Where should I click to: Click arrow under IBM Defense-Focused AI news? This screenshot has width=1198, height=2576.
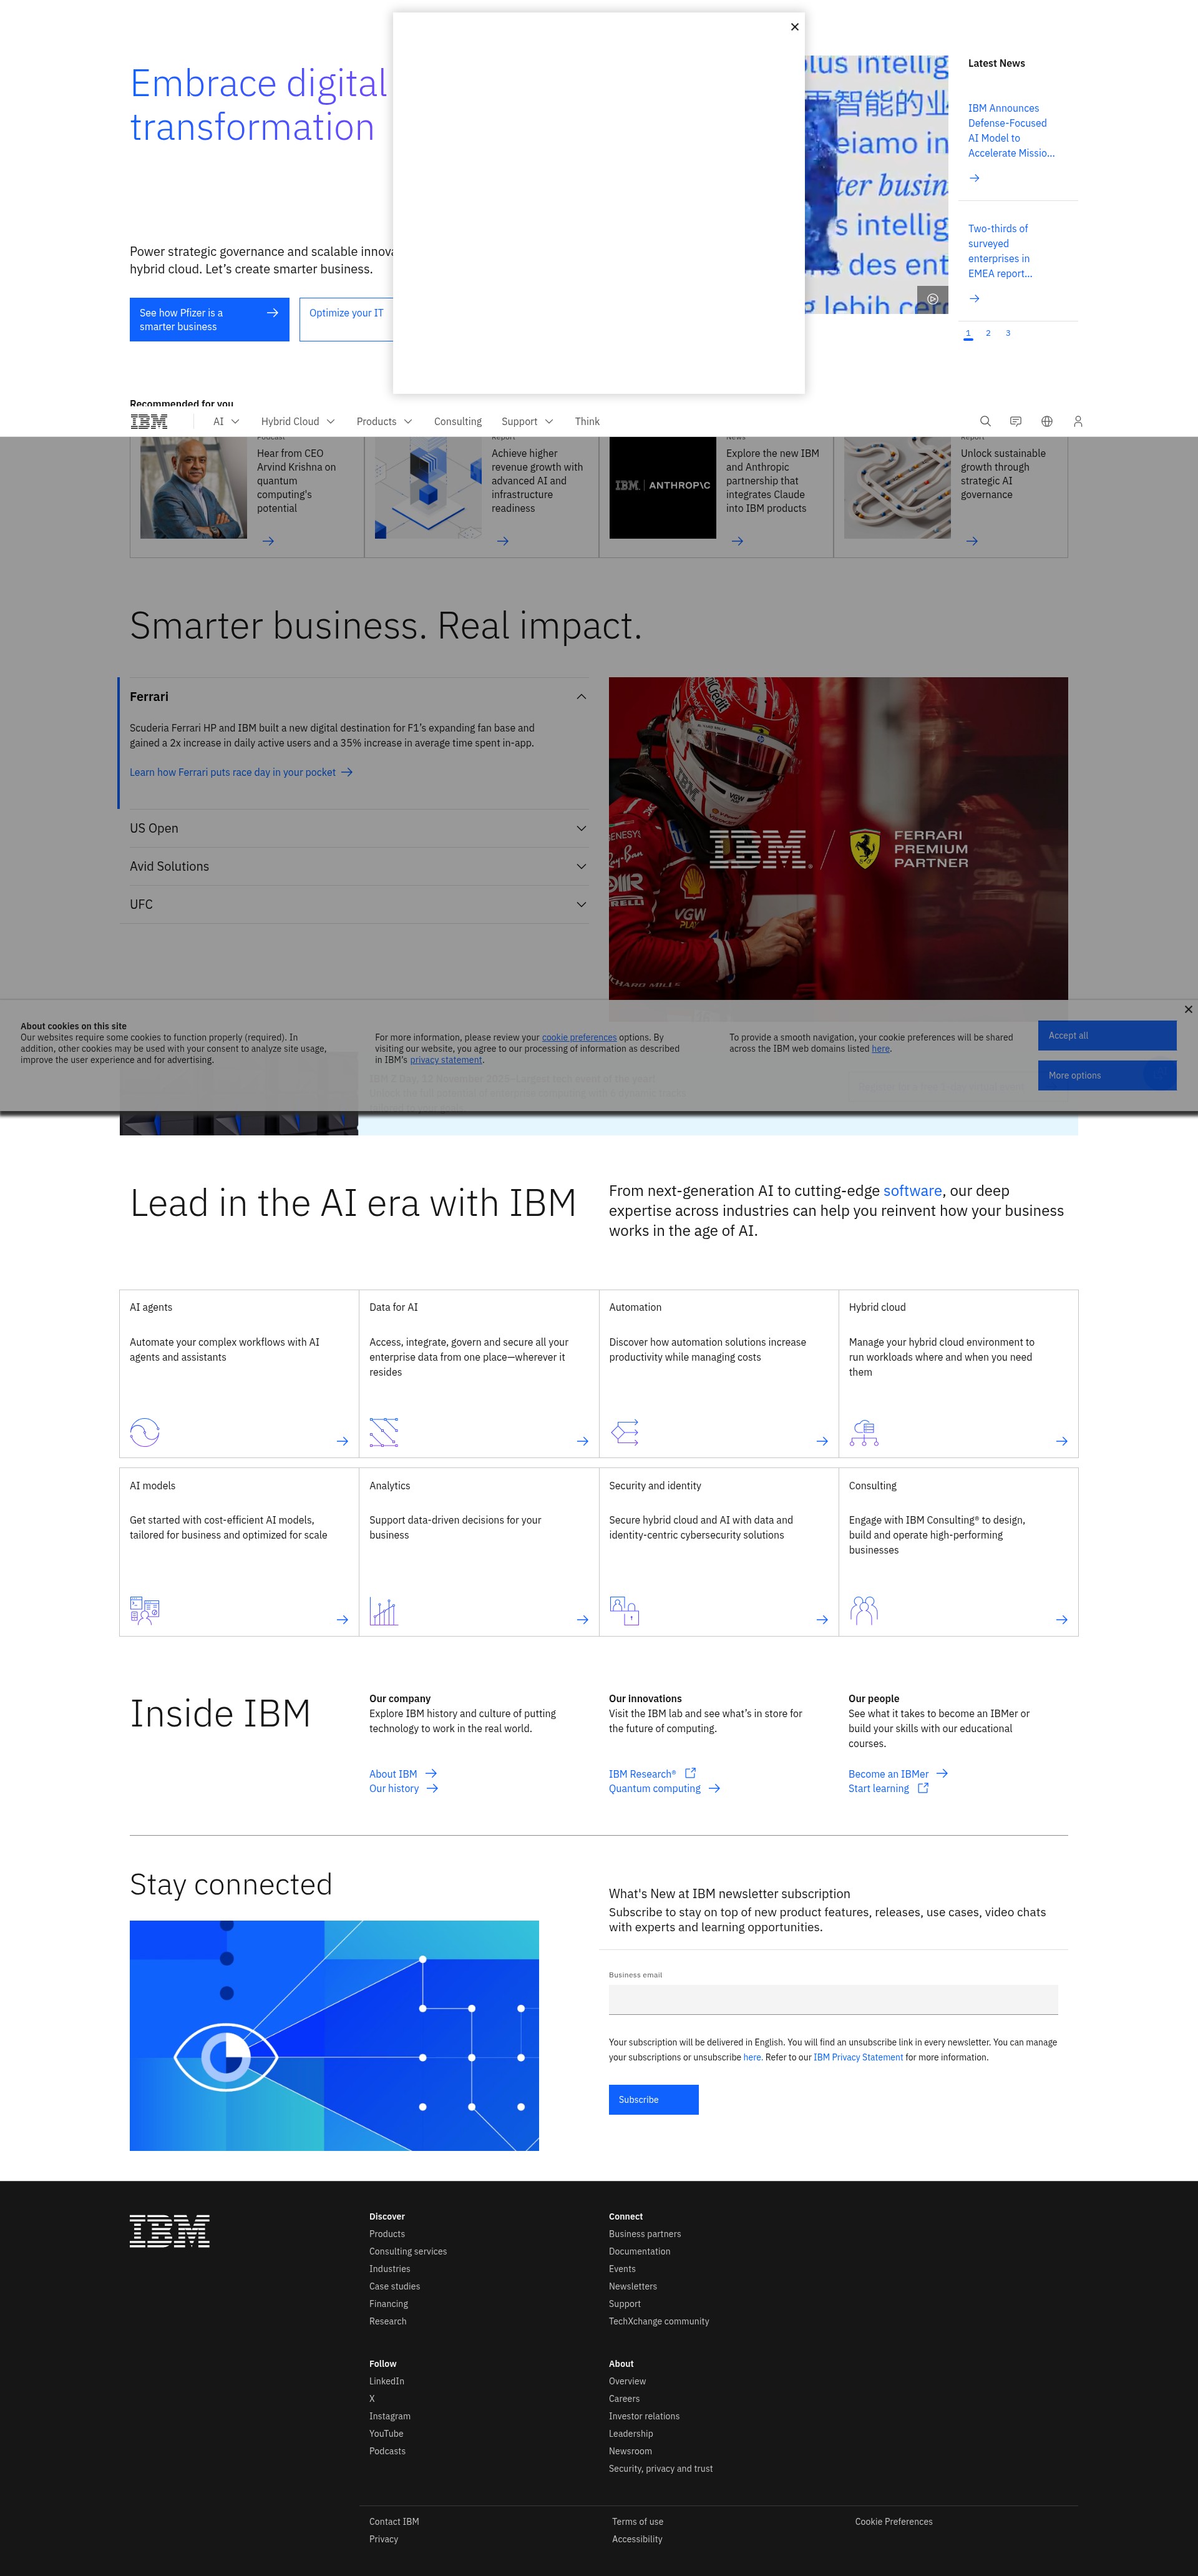pos(974,178)
